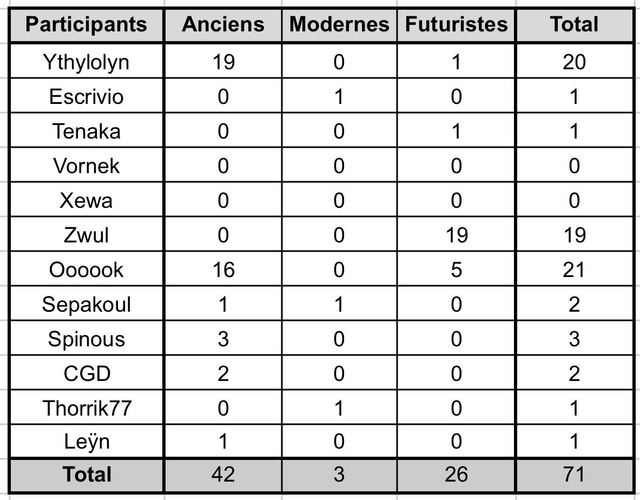Select the Oooook participant cell

point(87,270)
